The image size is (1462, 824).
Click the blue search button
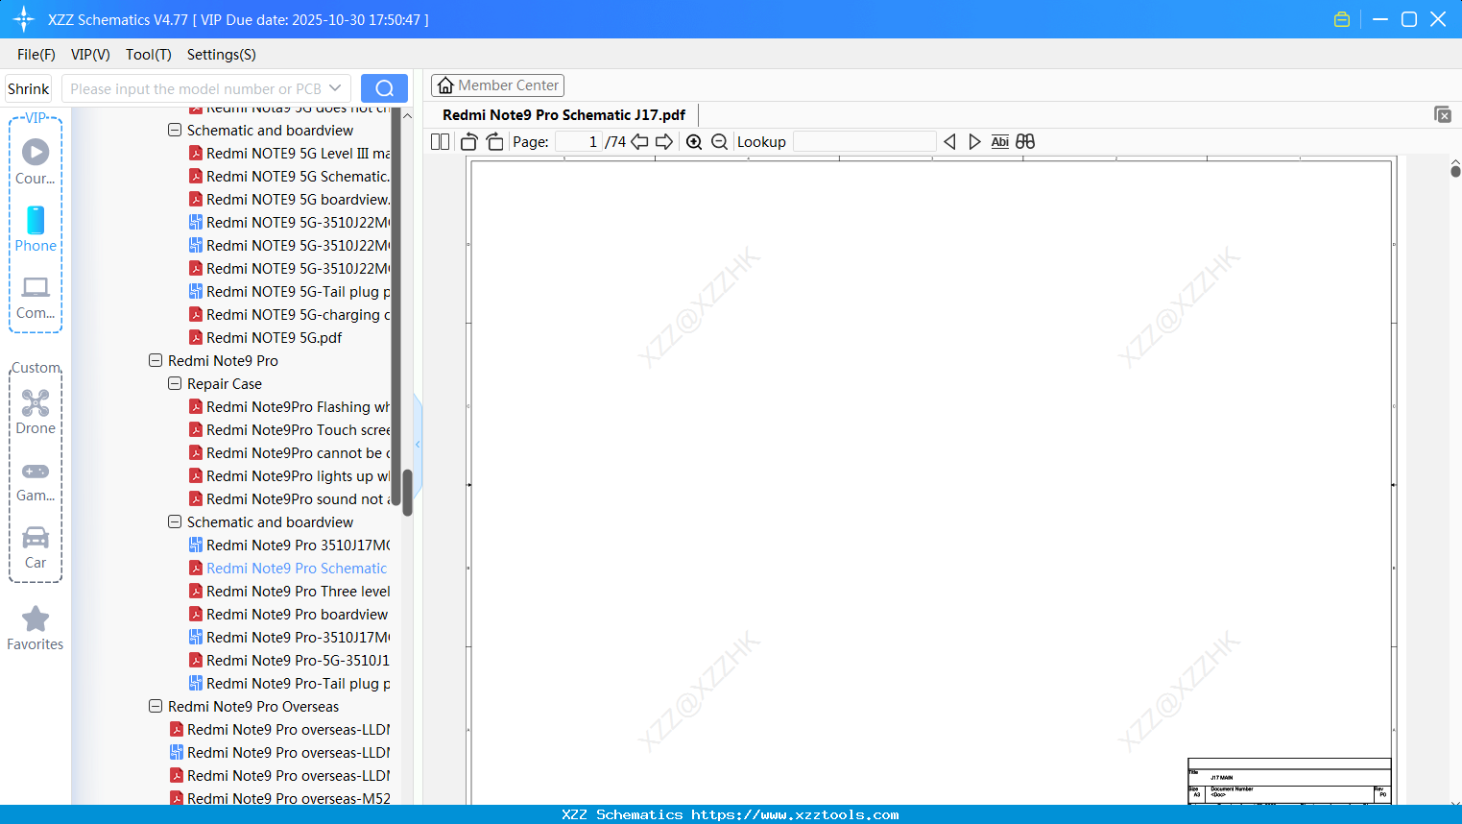click(384, 88)
